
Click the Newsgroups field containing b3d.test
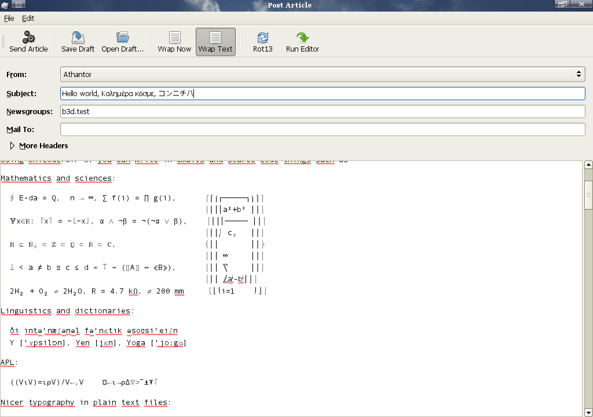coord(323,111)
